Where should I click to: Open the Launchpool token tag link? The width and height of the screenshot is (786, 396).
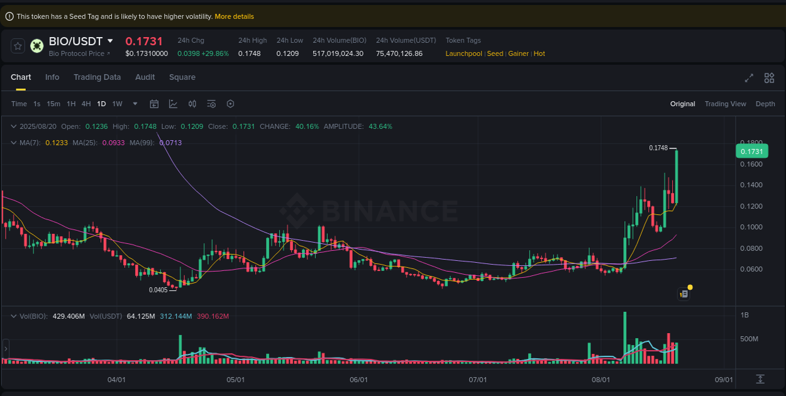tap(463, 53)
